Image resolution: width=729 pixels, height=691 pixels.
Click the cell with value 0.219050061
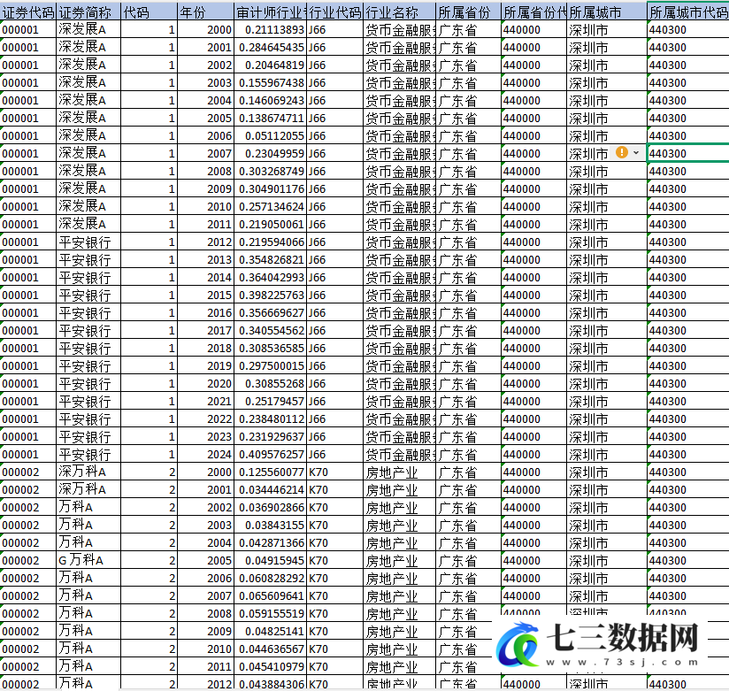(x=270, y=224)
